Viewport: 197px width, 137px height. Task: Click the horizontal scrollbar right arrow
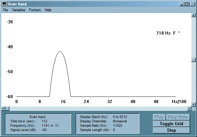(189, 109)
